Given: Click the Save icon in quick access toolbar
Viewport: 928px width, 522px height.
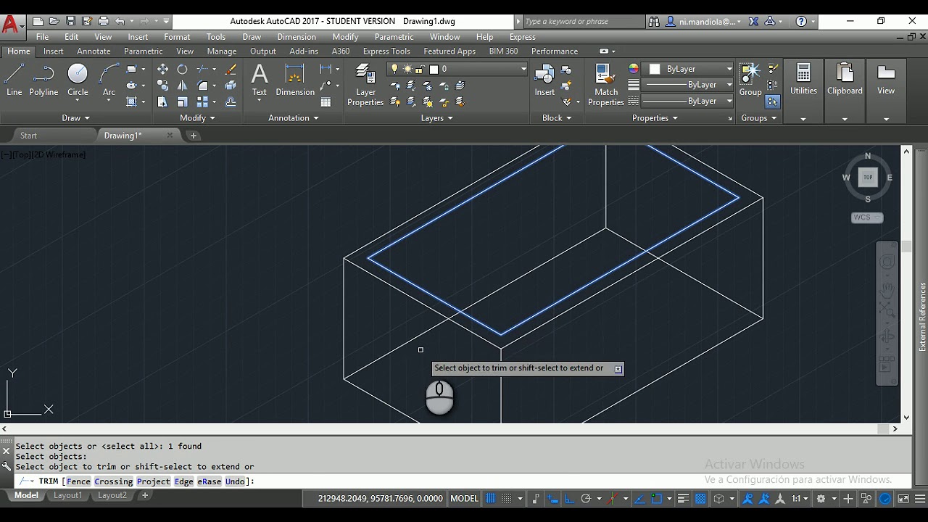Looking at the screenshot, I should tap(70, 21).
